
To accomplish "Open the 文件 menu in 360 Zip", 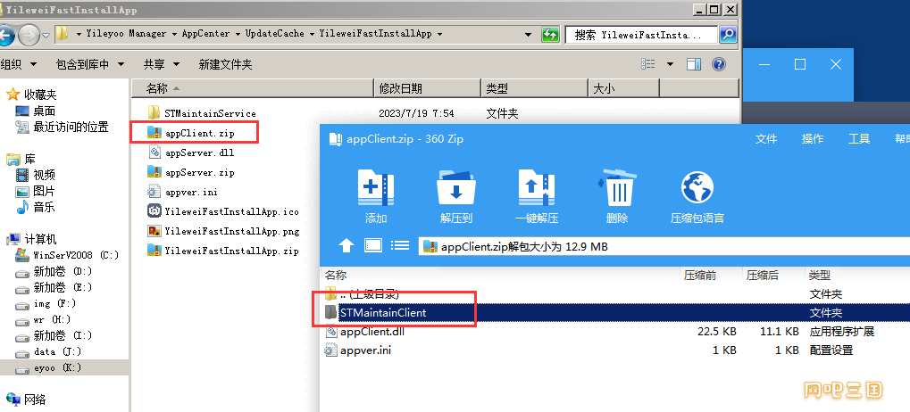I will [765, 138].
